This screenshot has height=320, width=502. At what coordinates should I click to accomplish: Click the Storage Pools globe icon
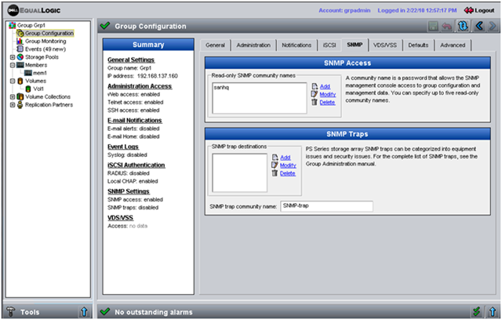(20, 57)
